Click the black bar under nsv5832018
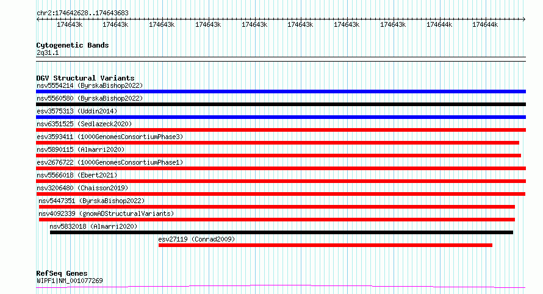Viewport: 543px width, 294px height. (x=281, y=232)
